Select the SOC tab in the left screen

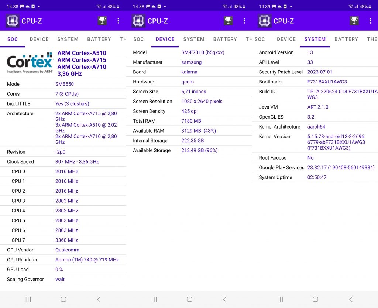click(x=13, y=39)
